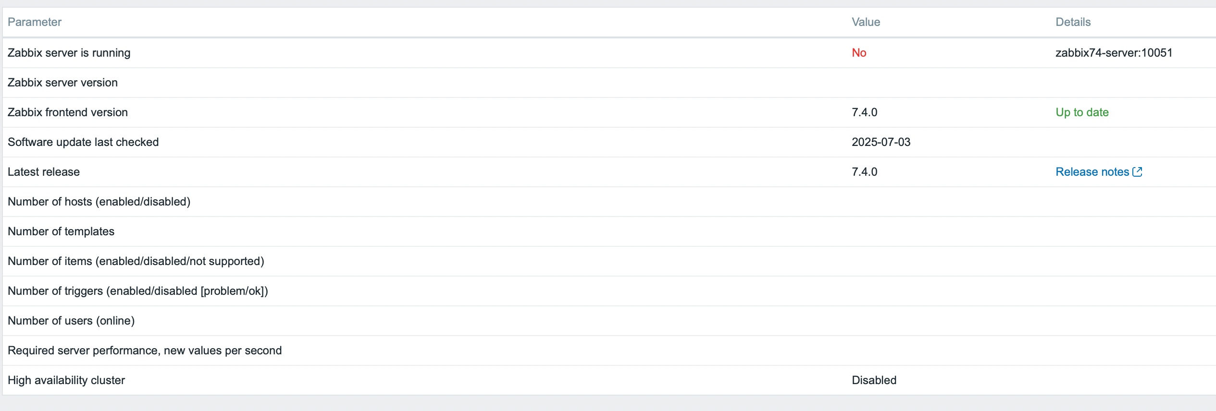Click the frontend version 7.4.0 value
1216x411 pixels.
pyautogui.click(x=864, y=112)
